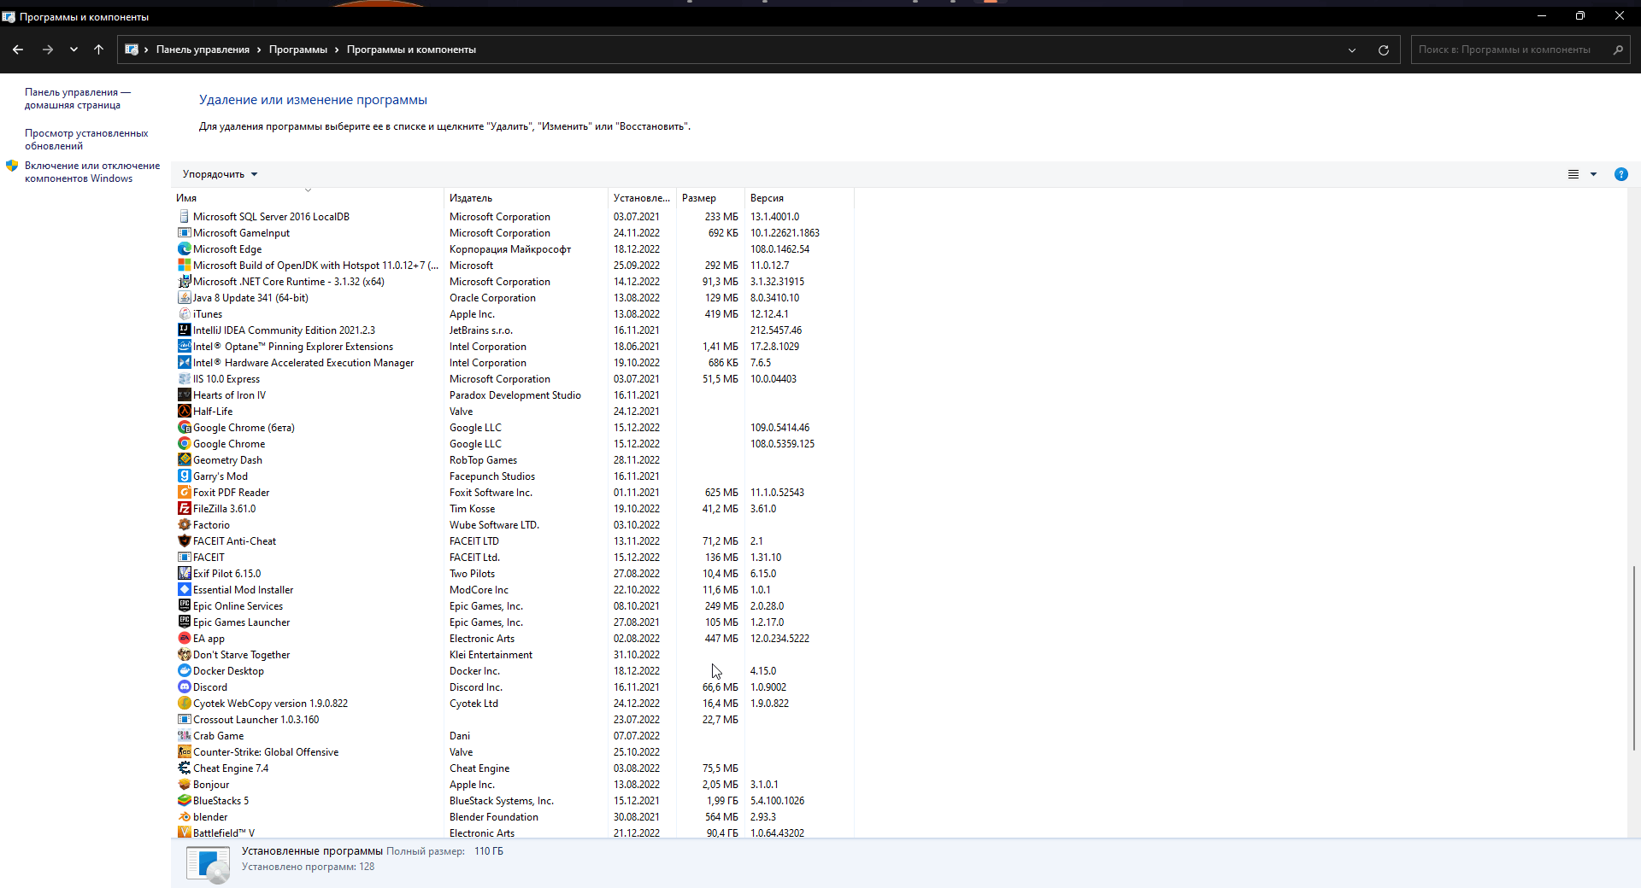This screenshot has height=888, width=1641.
Task: Select the Crab Game entry
Action: tap(513, 736)
